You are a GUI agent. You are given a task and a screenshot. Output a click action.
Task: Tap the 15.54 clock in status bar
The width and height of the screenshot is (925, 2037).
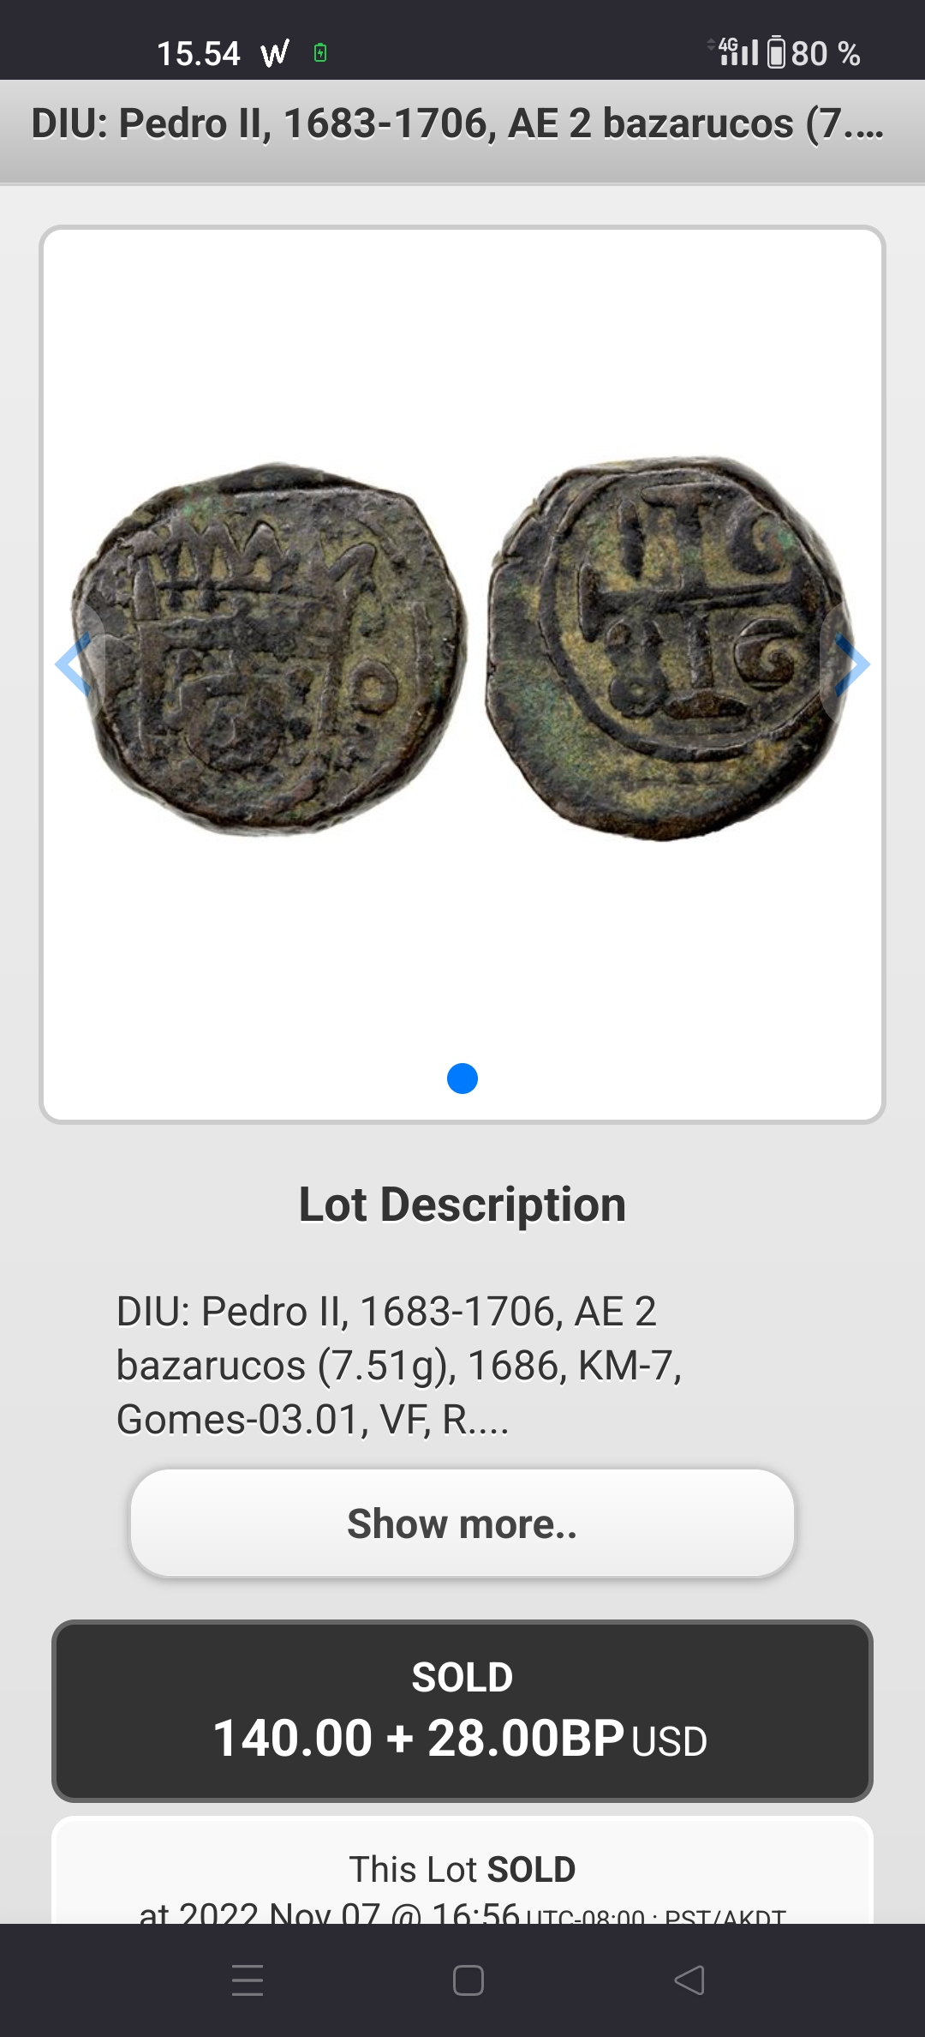[x=199, y=54]
